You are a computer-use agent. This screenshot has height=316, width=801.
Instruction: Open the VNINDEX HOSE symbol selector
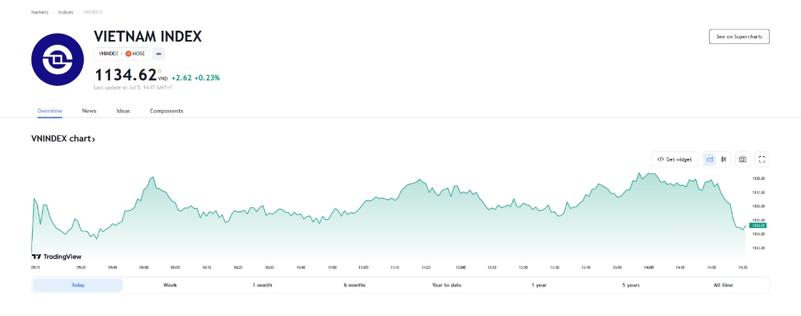coord(121,53)
